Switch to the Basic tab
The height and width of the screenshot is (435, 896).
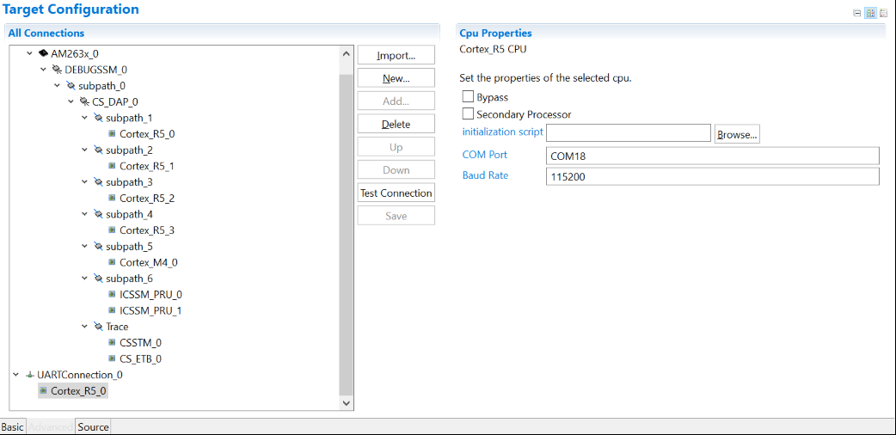(x=13, y=426)
